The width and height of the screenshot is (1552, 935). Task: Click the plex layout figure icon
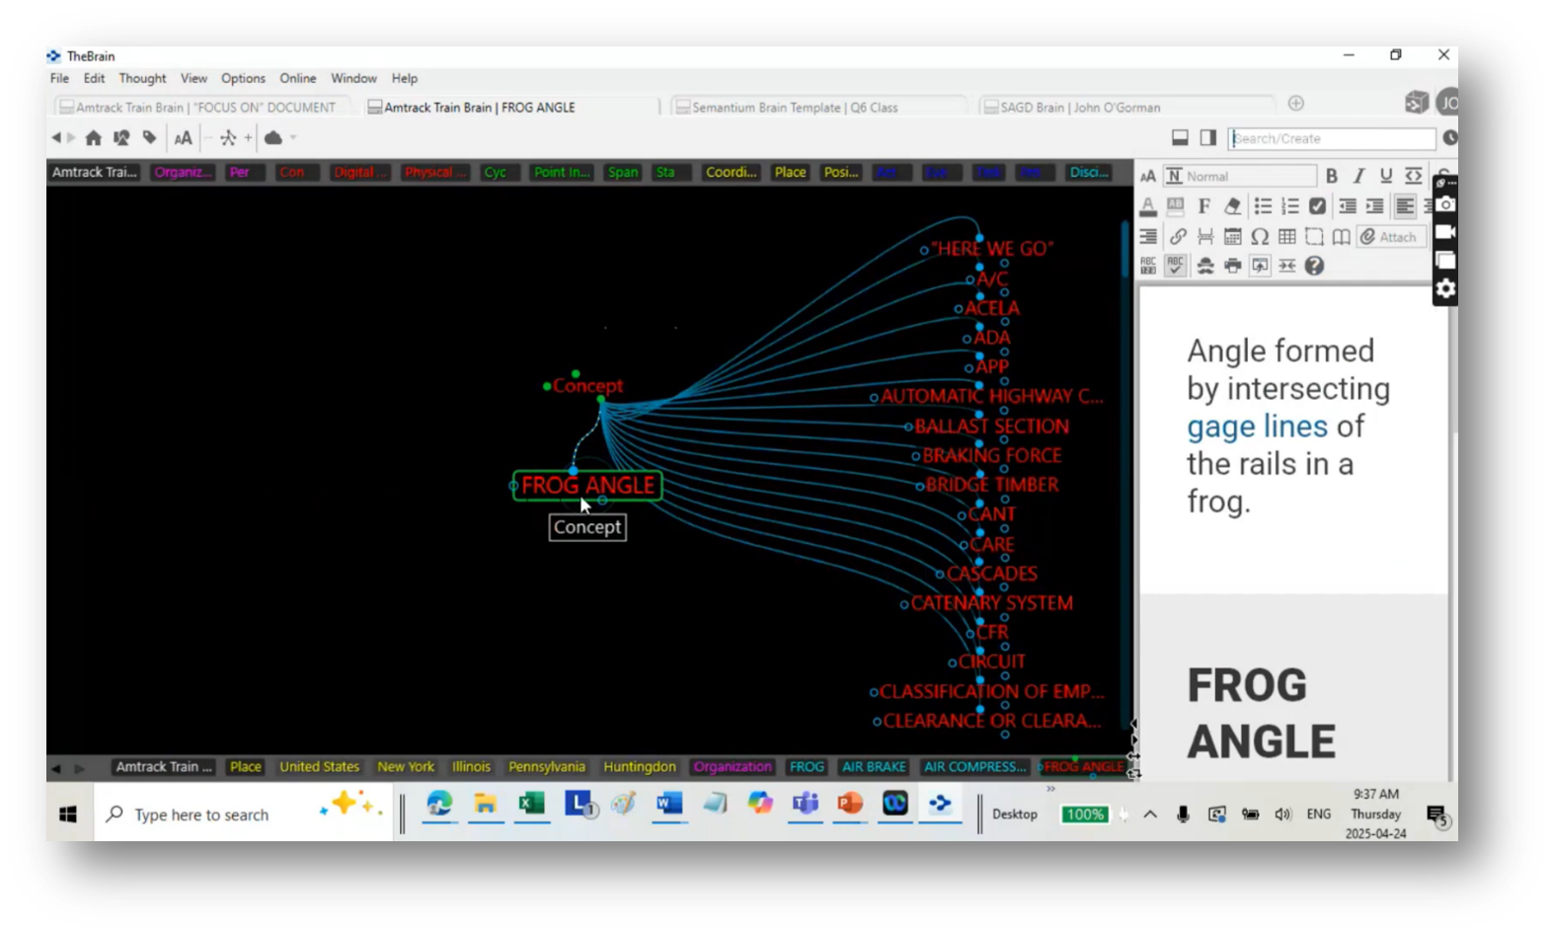[228, 138]
